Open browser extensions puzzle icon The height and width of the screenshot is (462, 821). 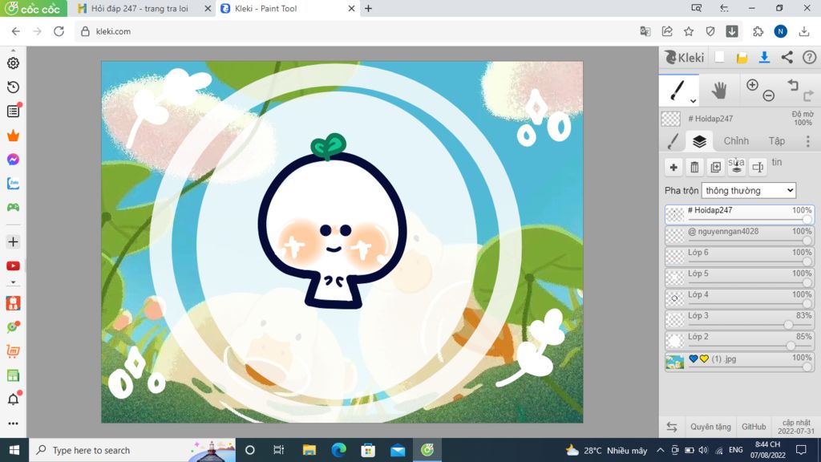pyautogui.click(x=758, y=31)
